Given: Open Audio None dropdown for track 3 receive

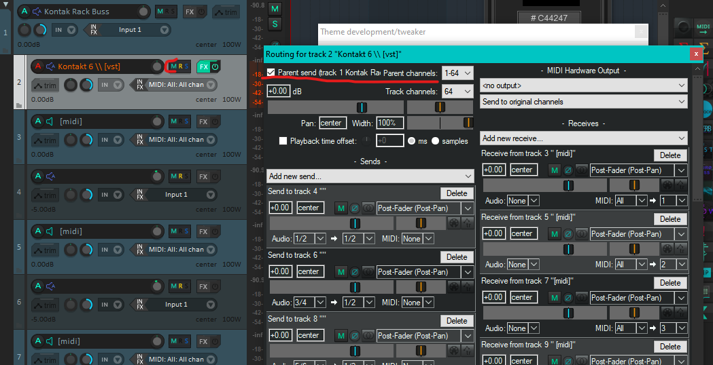Looking at the screenshot, I should click(523, 200).
